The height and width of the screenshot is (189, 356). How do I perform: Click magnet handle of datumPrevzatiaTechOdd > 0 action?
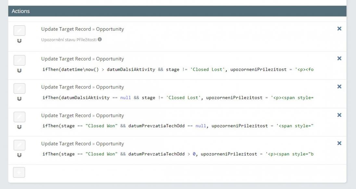click(19, 155)
